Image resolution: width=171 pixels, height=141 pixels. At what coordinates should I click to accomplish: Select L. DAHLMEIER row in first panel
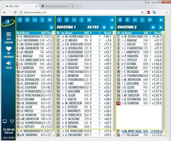tap(34, 84)
